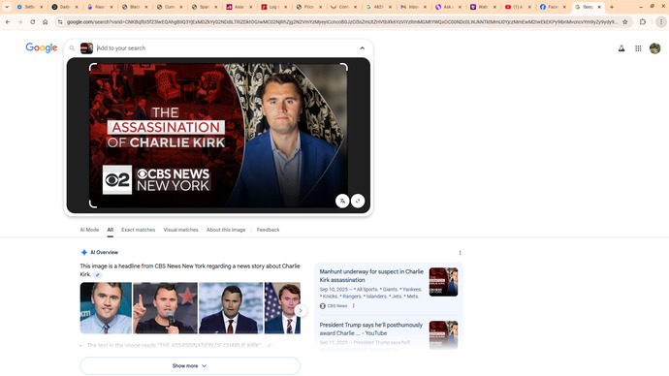Click the CBS News source label
Screen dimensions: 669x376
(337, 306)
